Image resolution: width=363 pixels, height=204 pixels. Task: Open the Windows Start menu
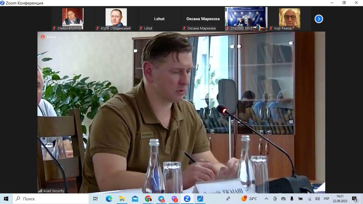[6, 199]
